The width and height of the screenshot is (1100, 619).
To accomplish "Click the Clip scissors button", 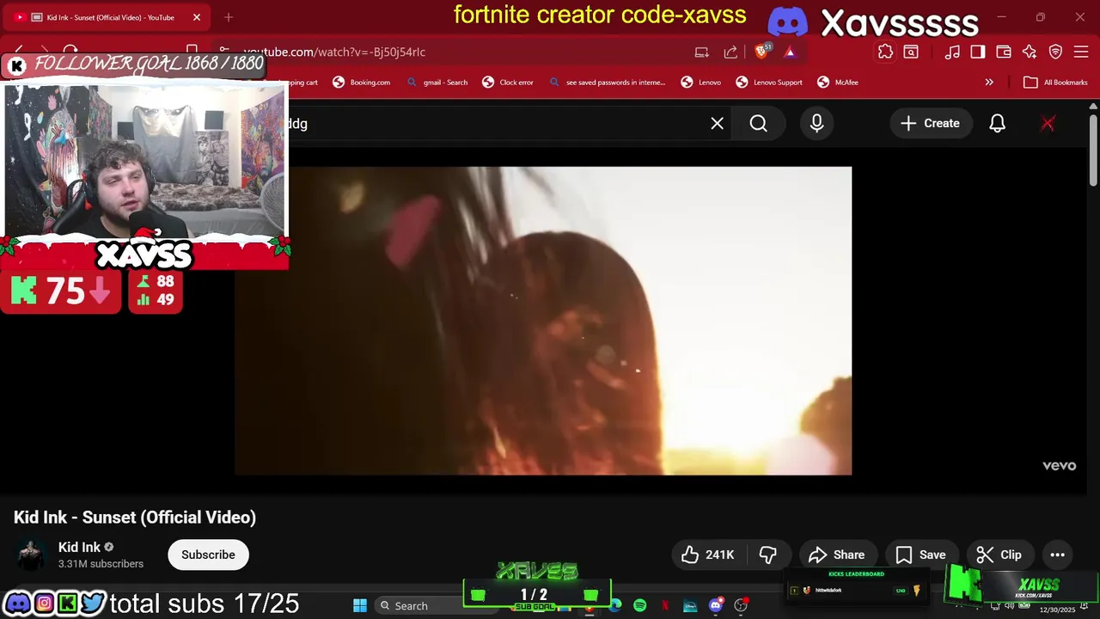I will (999, 555).
